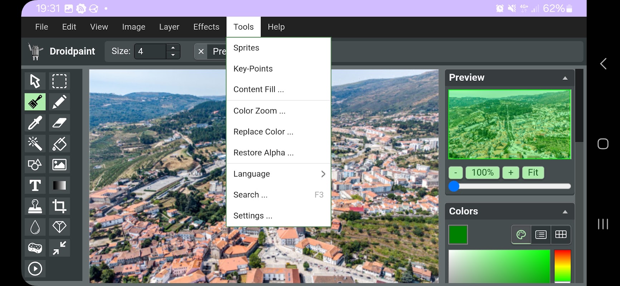
Task: Switch colors to palette picker view
Action: [x=521, y=235]
